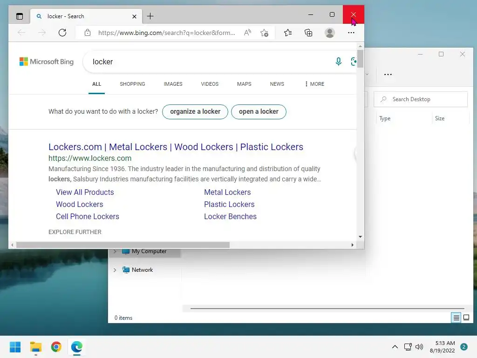Open a new tab in Edge
This screenshot has height=358, width=477.
tap(150, 16)
